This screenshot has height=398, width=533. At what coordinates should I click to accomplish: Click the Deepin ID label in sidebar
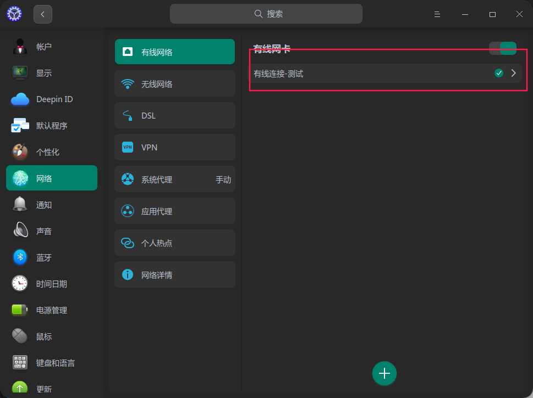click(54, 99)
